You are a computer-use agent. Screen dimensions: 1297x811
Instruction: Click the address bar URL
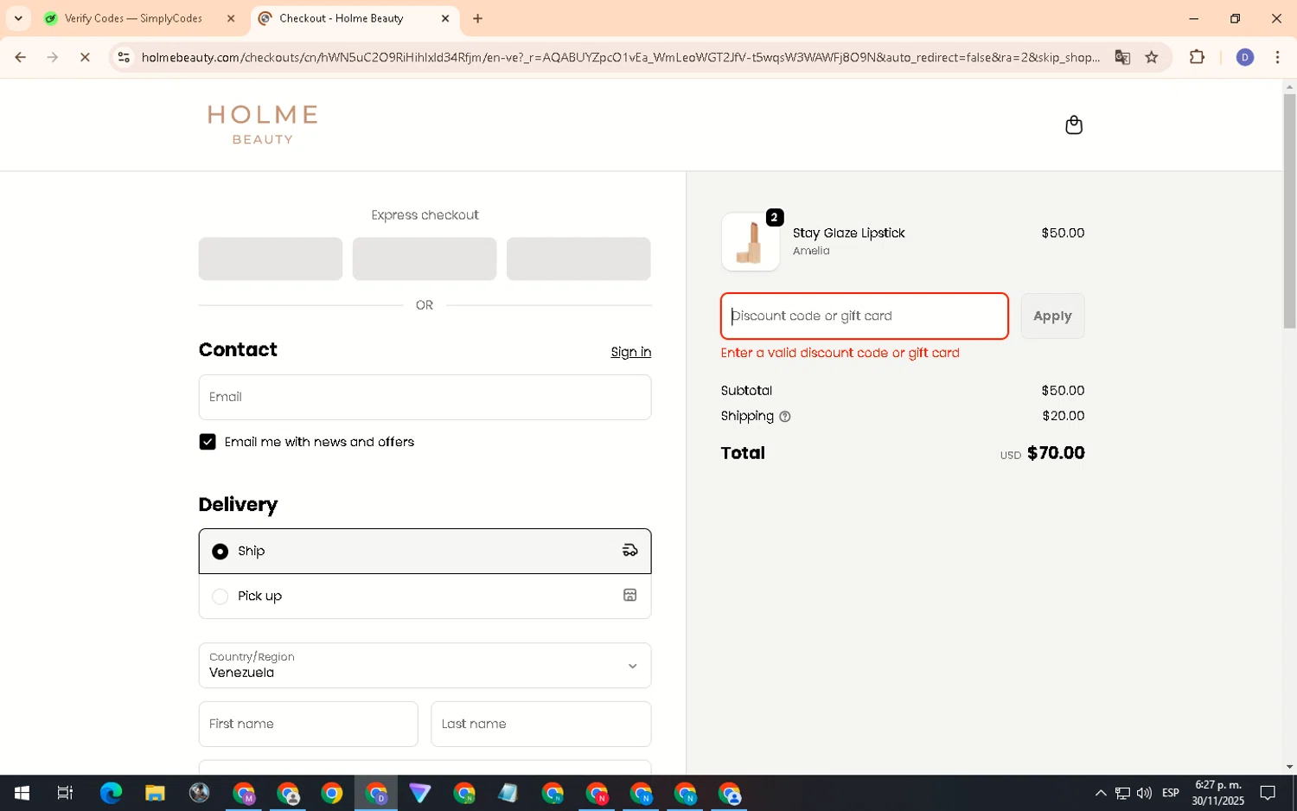coord(620,57)
